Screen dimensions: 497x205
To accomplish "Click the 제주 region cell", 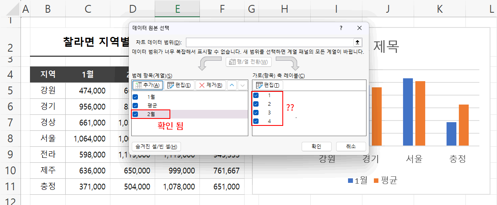I will 48,171.
